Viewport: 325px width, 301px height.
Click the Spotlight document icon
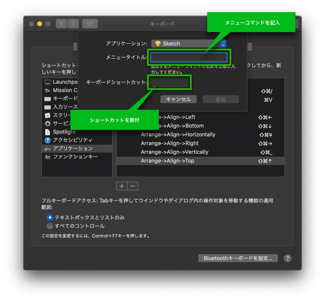pyautogui.click(x=47, y=132)
